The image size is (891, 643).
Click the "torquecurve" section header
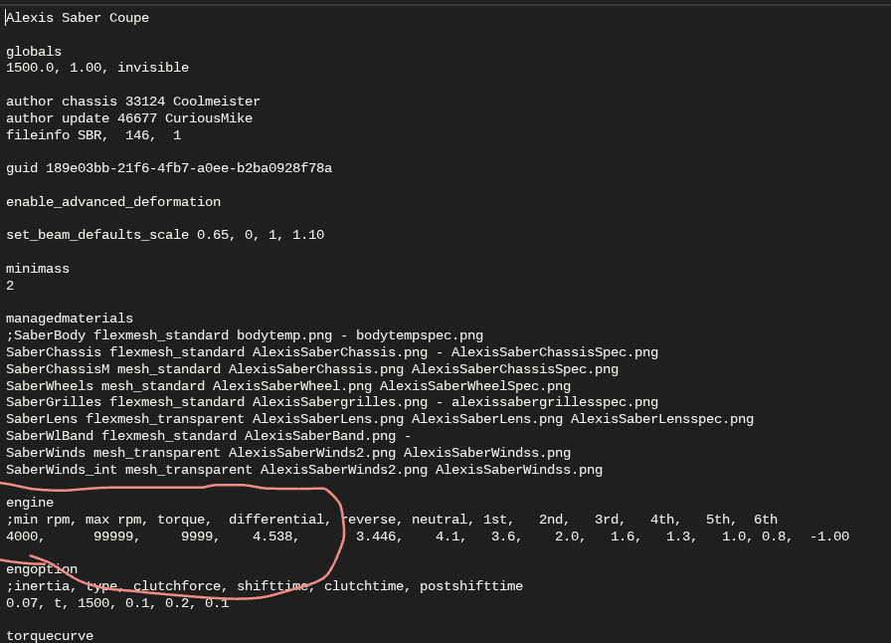pos(50,635)
